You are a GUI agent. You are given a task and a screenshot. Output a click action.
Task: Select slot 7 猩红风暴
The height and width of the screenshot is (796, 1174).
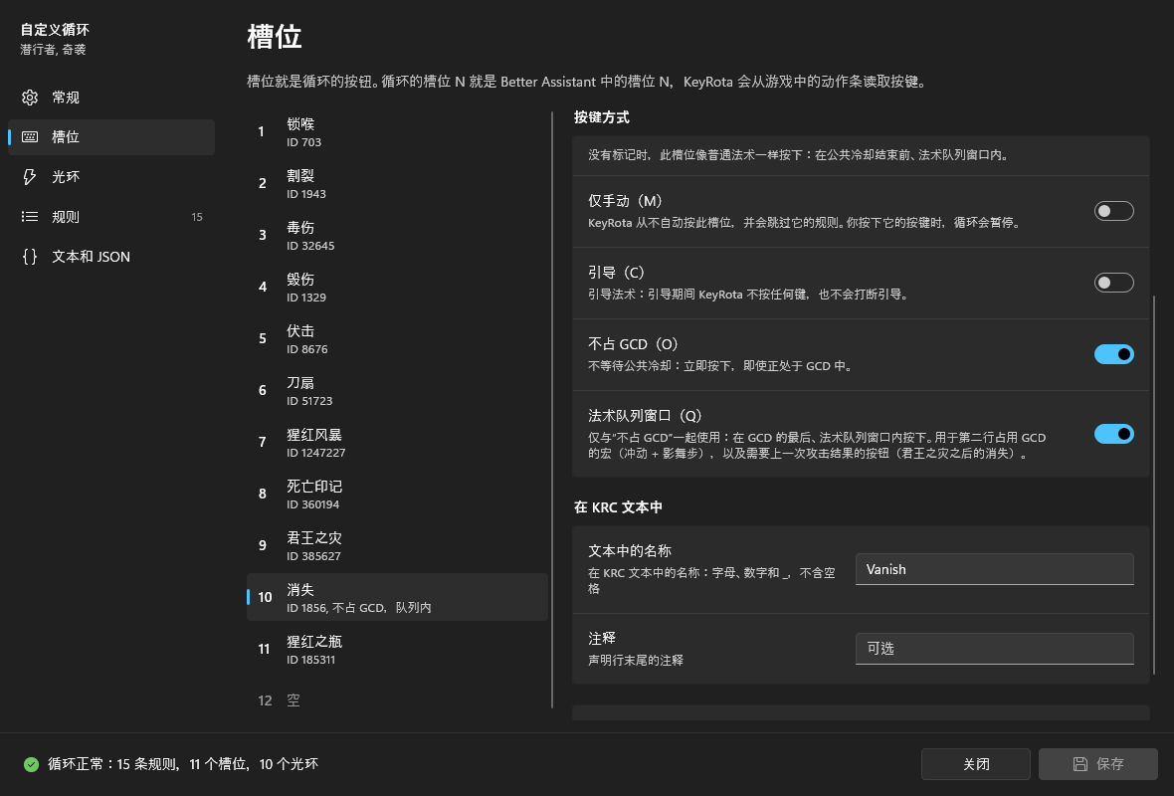397,442
